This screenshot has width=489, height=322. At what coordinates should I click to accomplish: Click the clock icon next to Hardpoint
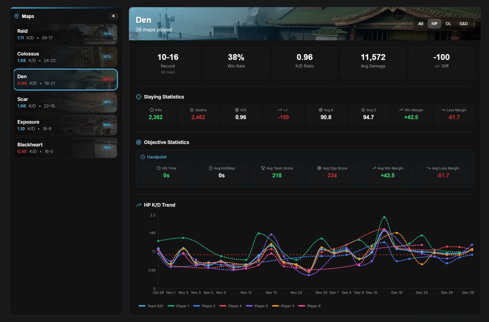click(143, 156)
